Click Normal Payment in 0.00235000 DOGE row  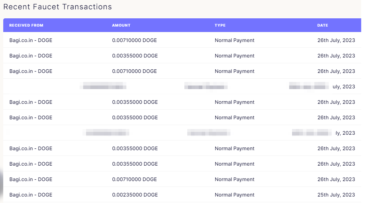coord(234,195)
